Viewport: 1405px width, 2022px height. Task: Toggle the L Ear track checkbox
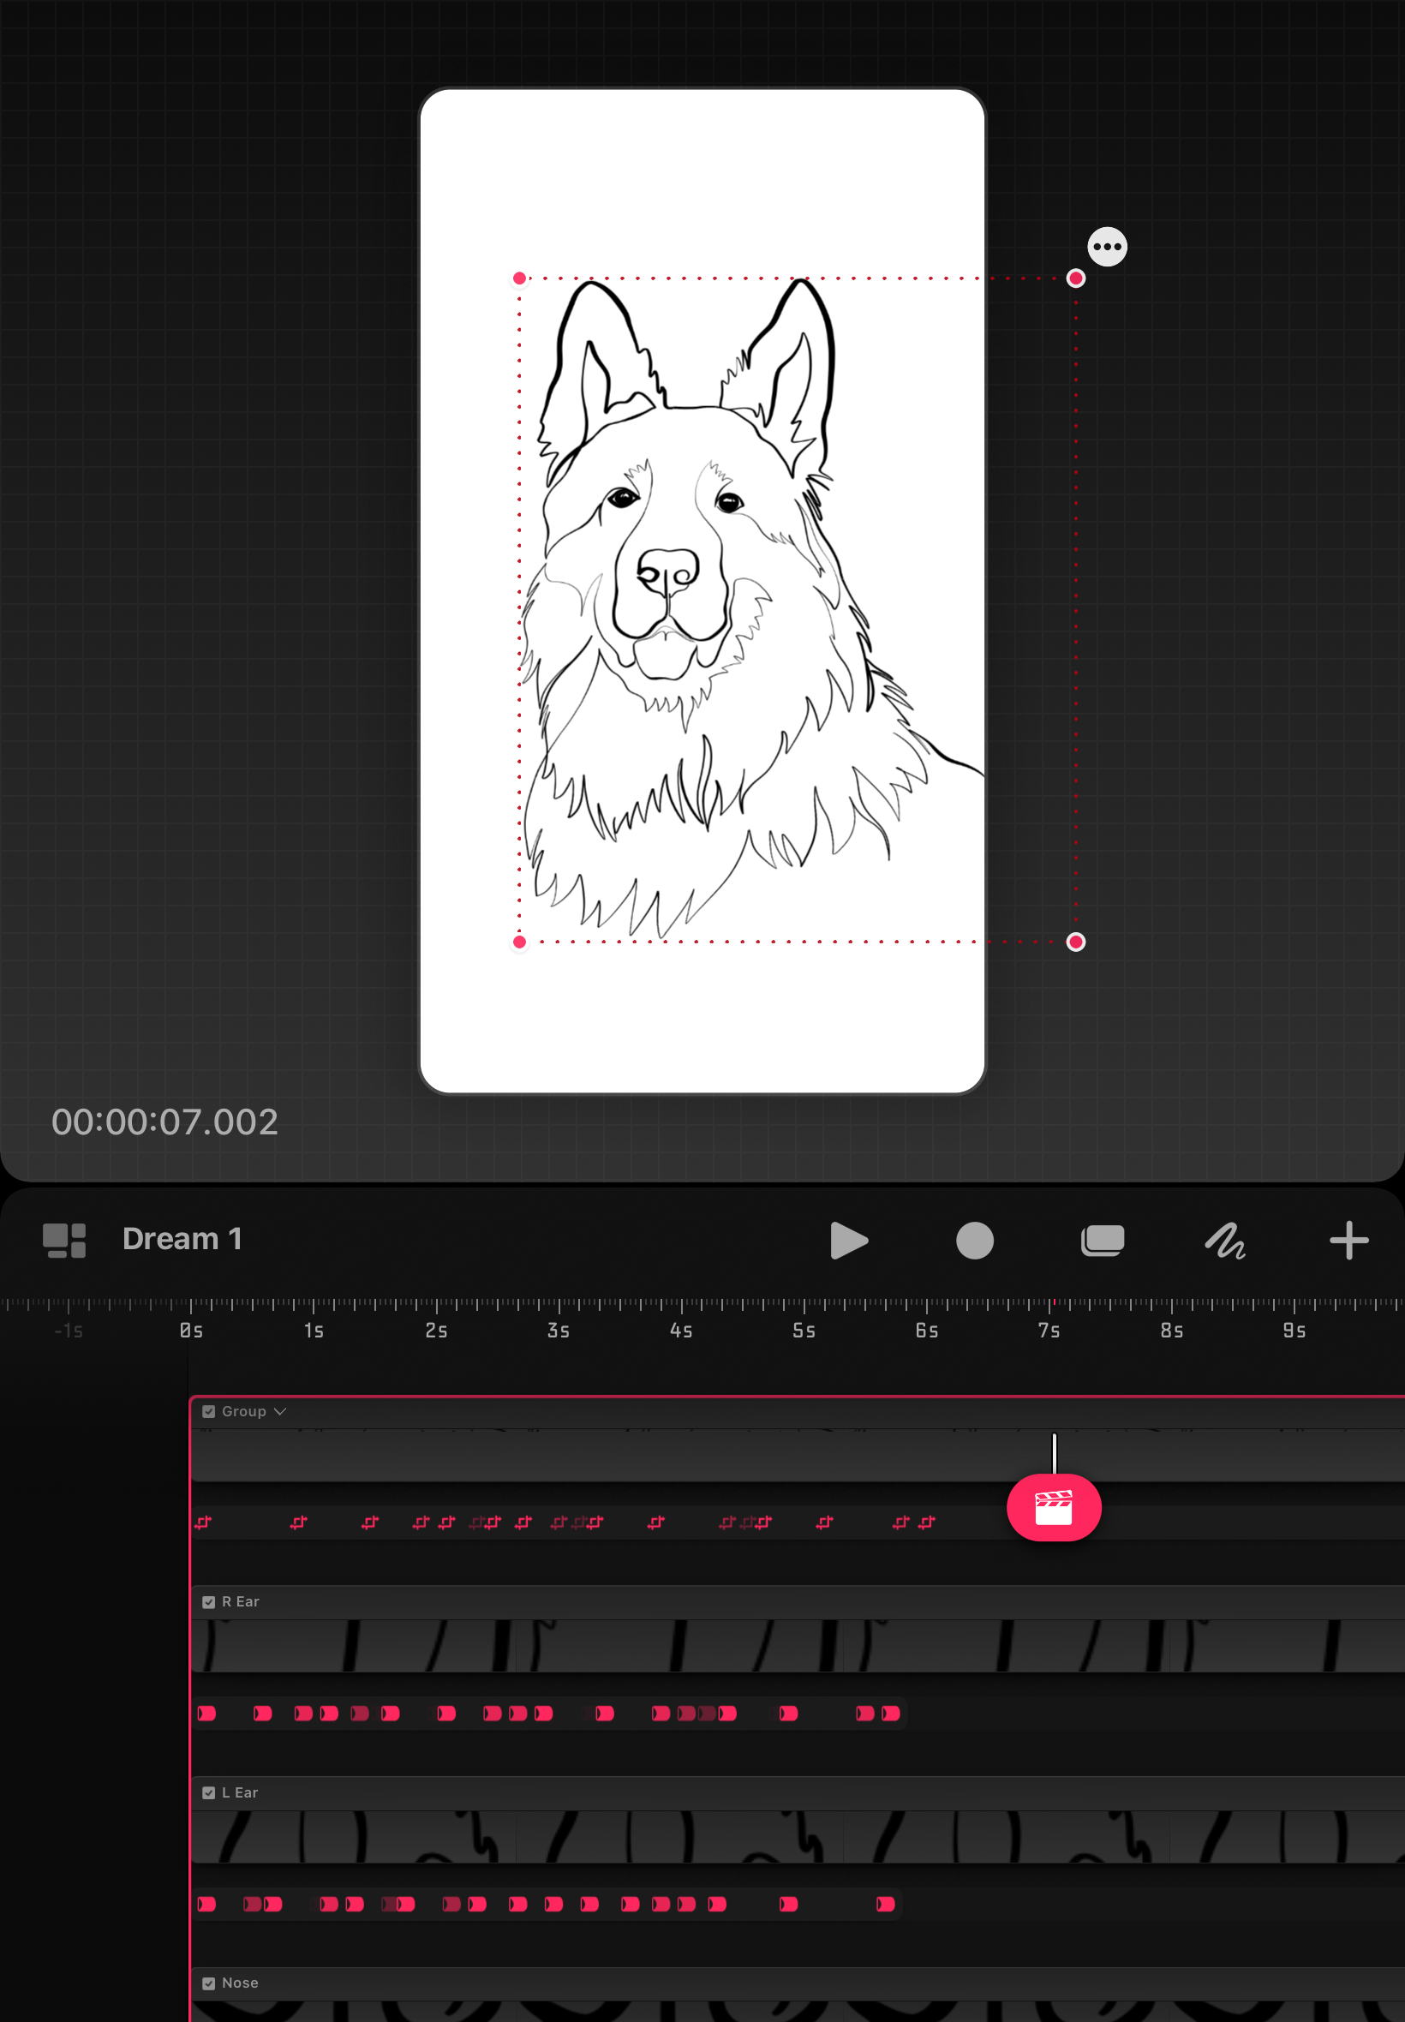[x=209, y=1793]
